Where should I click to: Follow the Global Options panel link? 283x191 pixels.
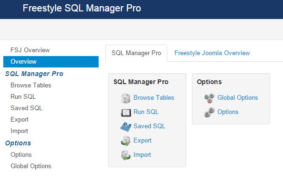(238, 97)
